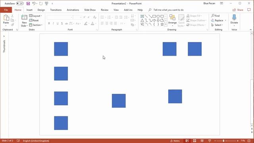Switch to Slide Sorter view
254x143 pixels.
click(x=194, y=141)
